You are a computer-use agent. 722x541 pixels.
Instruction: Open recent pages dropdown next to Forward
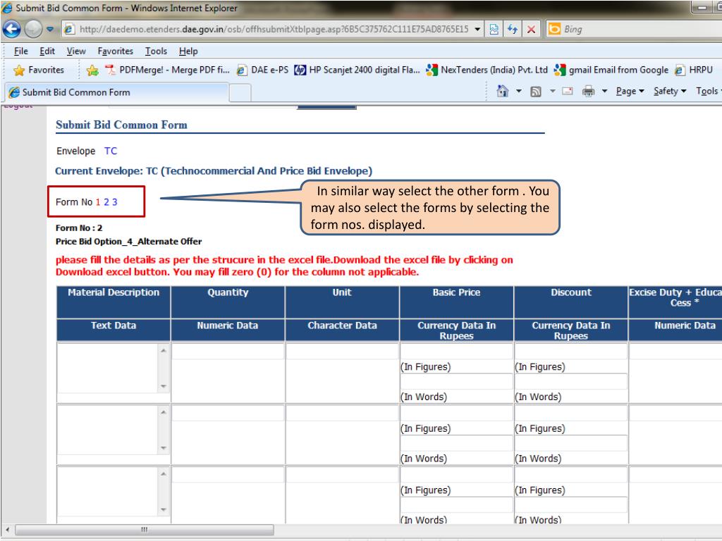pos(50,30)
